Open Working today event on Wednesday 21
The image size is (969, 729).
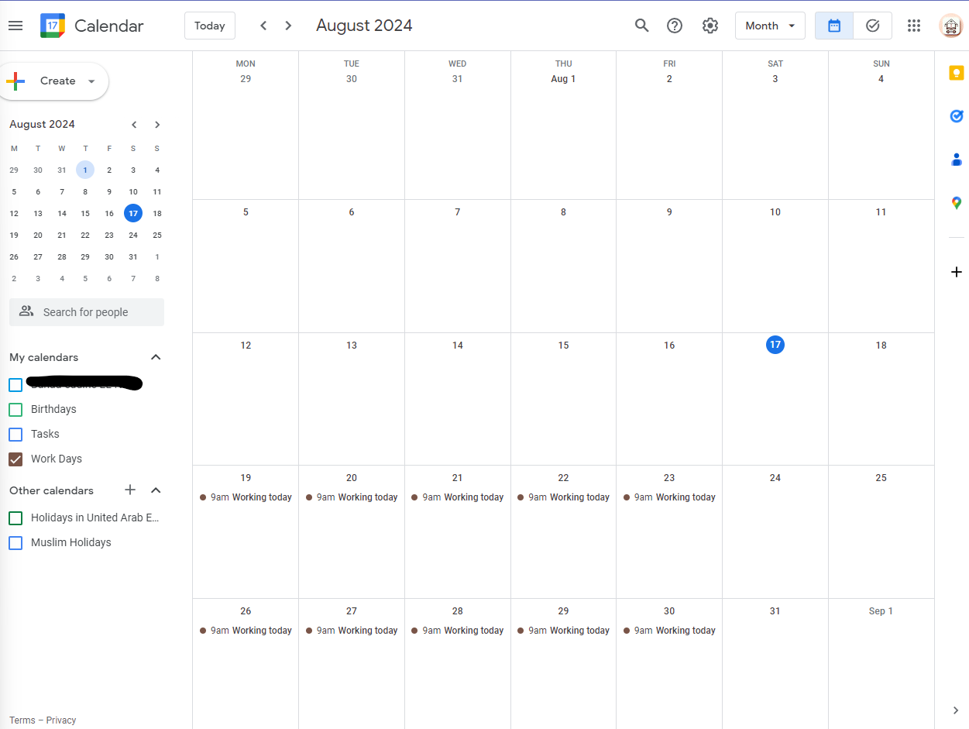tap(458, 497)
